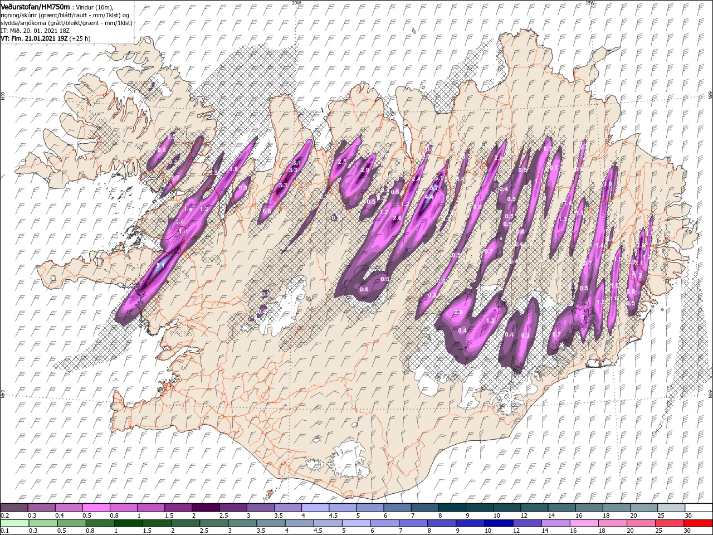Pick light grey snow swatch 25 to 30
The height and width of the screenshot is (535, 713).
670,508
